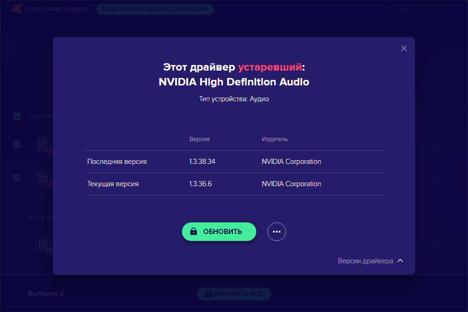Screen dimensions: 468x312
Task: Toggle the outdated drivers group checkbox
Action: [17, 117]
